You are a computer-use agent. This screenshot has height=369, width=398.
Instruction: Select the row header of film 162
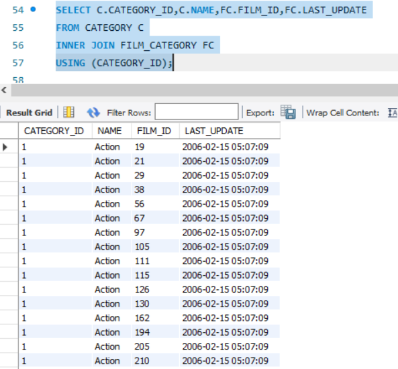click(9, 318)
